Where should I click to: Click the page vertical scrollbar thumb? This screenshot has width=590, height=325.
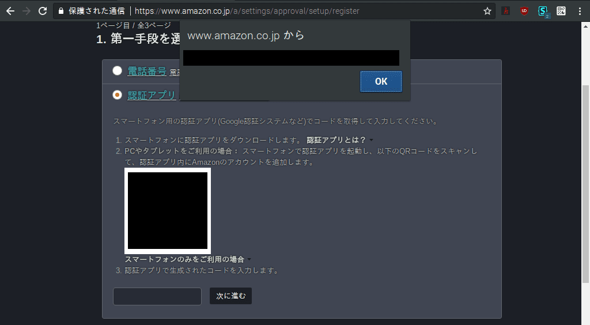585,184
